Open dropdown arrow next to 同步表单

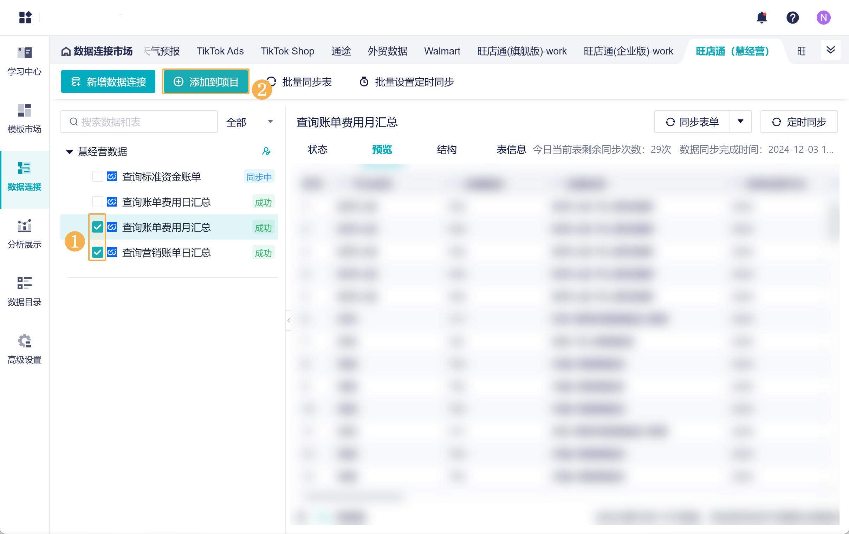point(740,122)
